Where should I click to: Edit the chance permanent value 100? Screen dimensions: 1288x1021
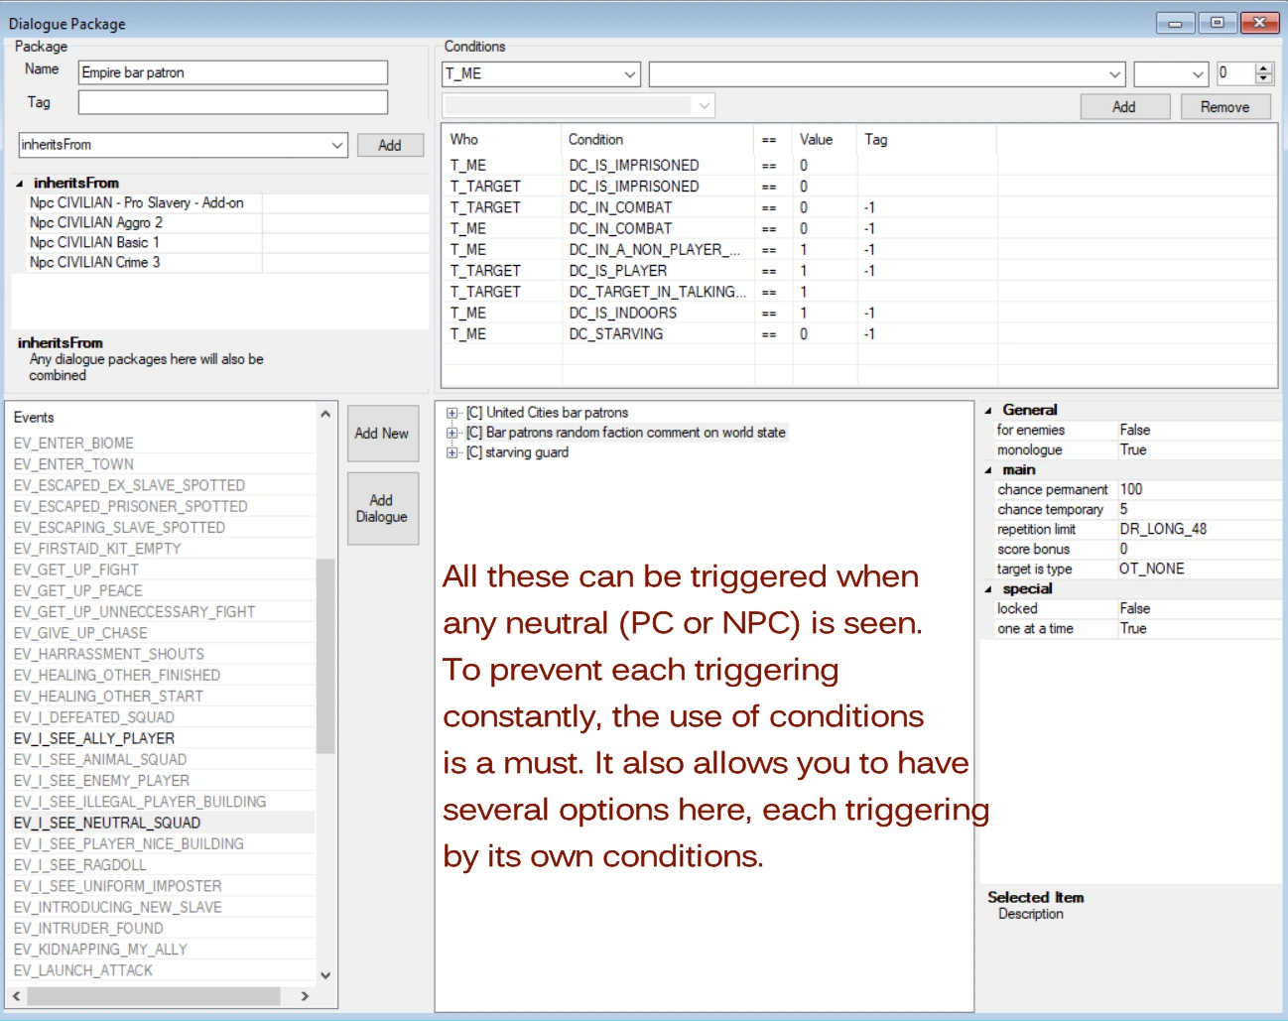[x=1198, y=489]
